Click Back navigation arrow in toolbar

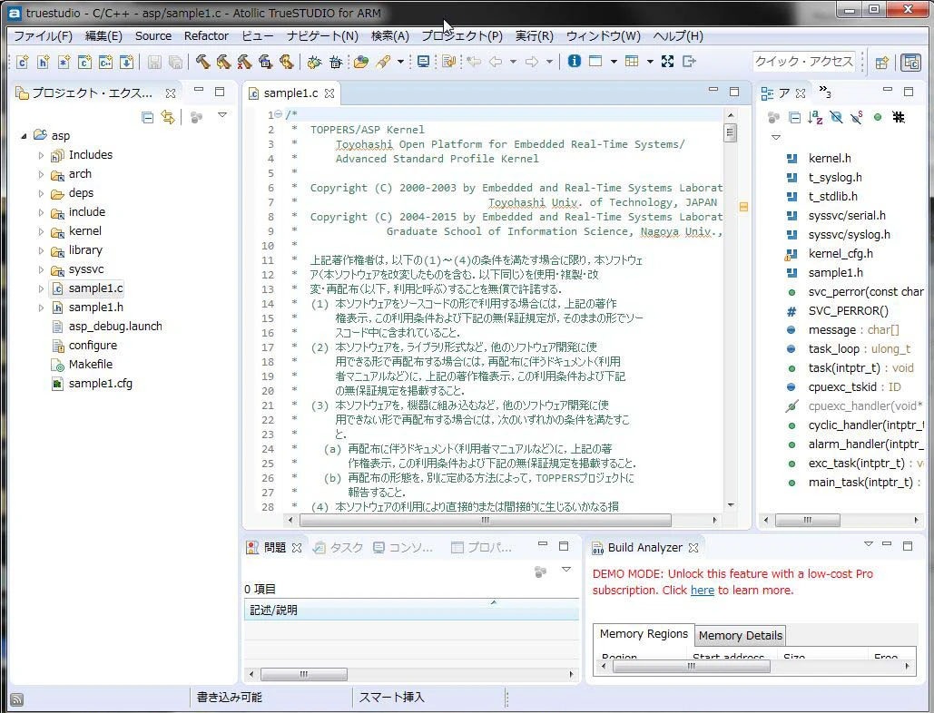[x=495, y=62]
